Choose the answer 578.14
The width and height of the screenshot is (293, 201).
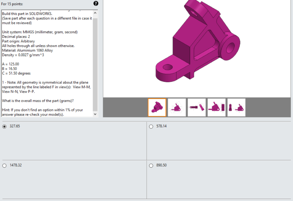tap(151, 126)
